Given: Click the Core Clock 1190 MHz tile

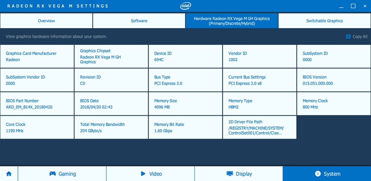Looking at the screenshot, I should click(37, 127).
